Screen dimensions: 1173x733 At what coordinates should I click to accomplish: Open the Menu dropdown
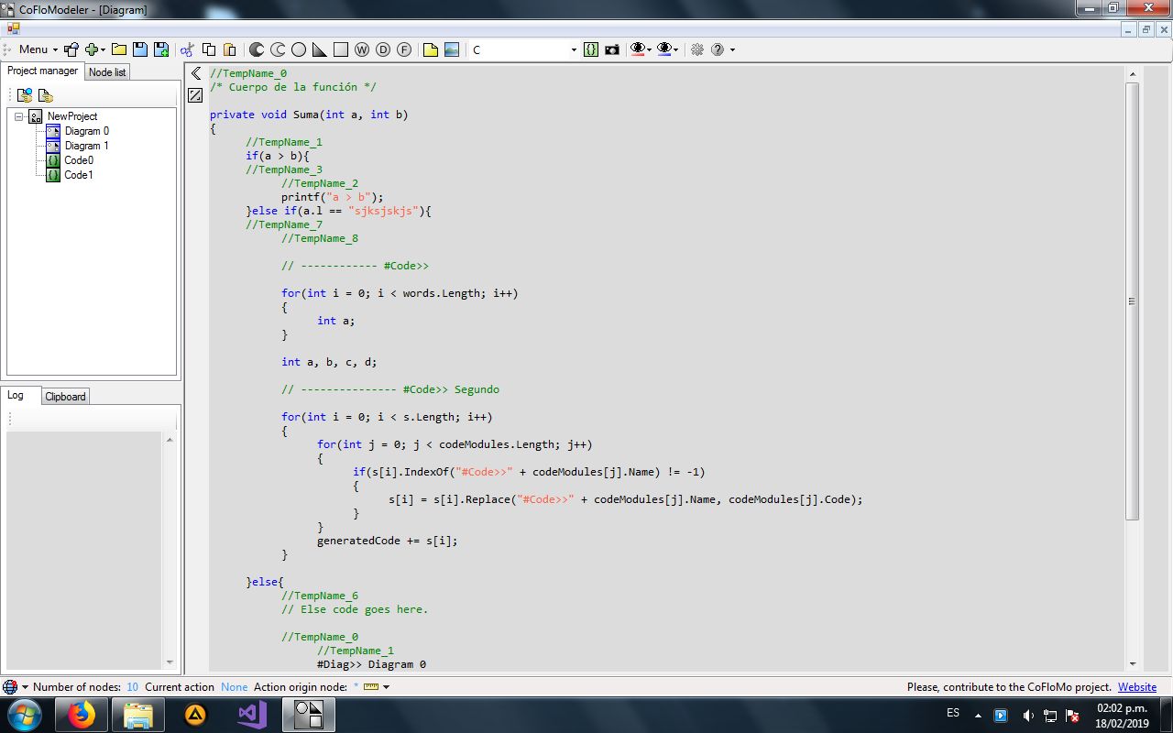37,49
